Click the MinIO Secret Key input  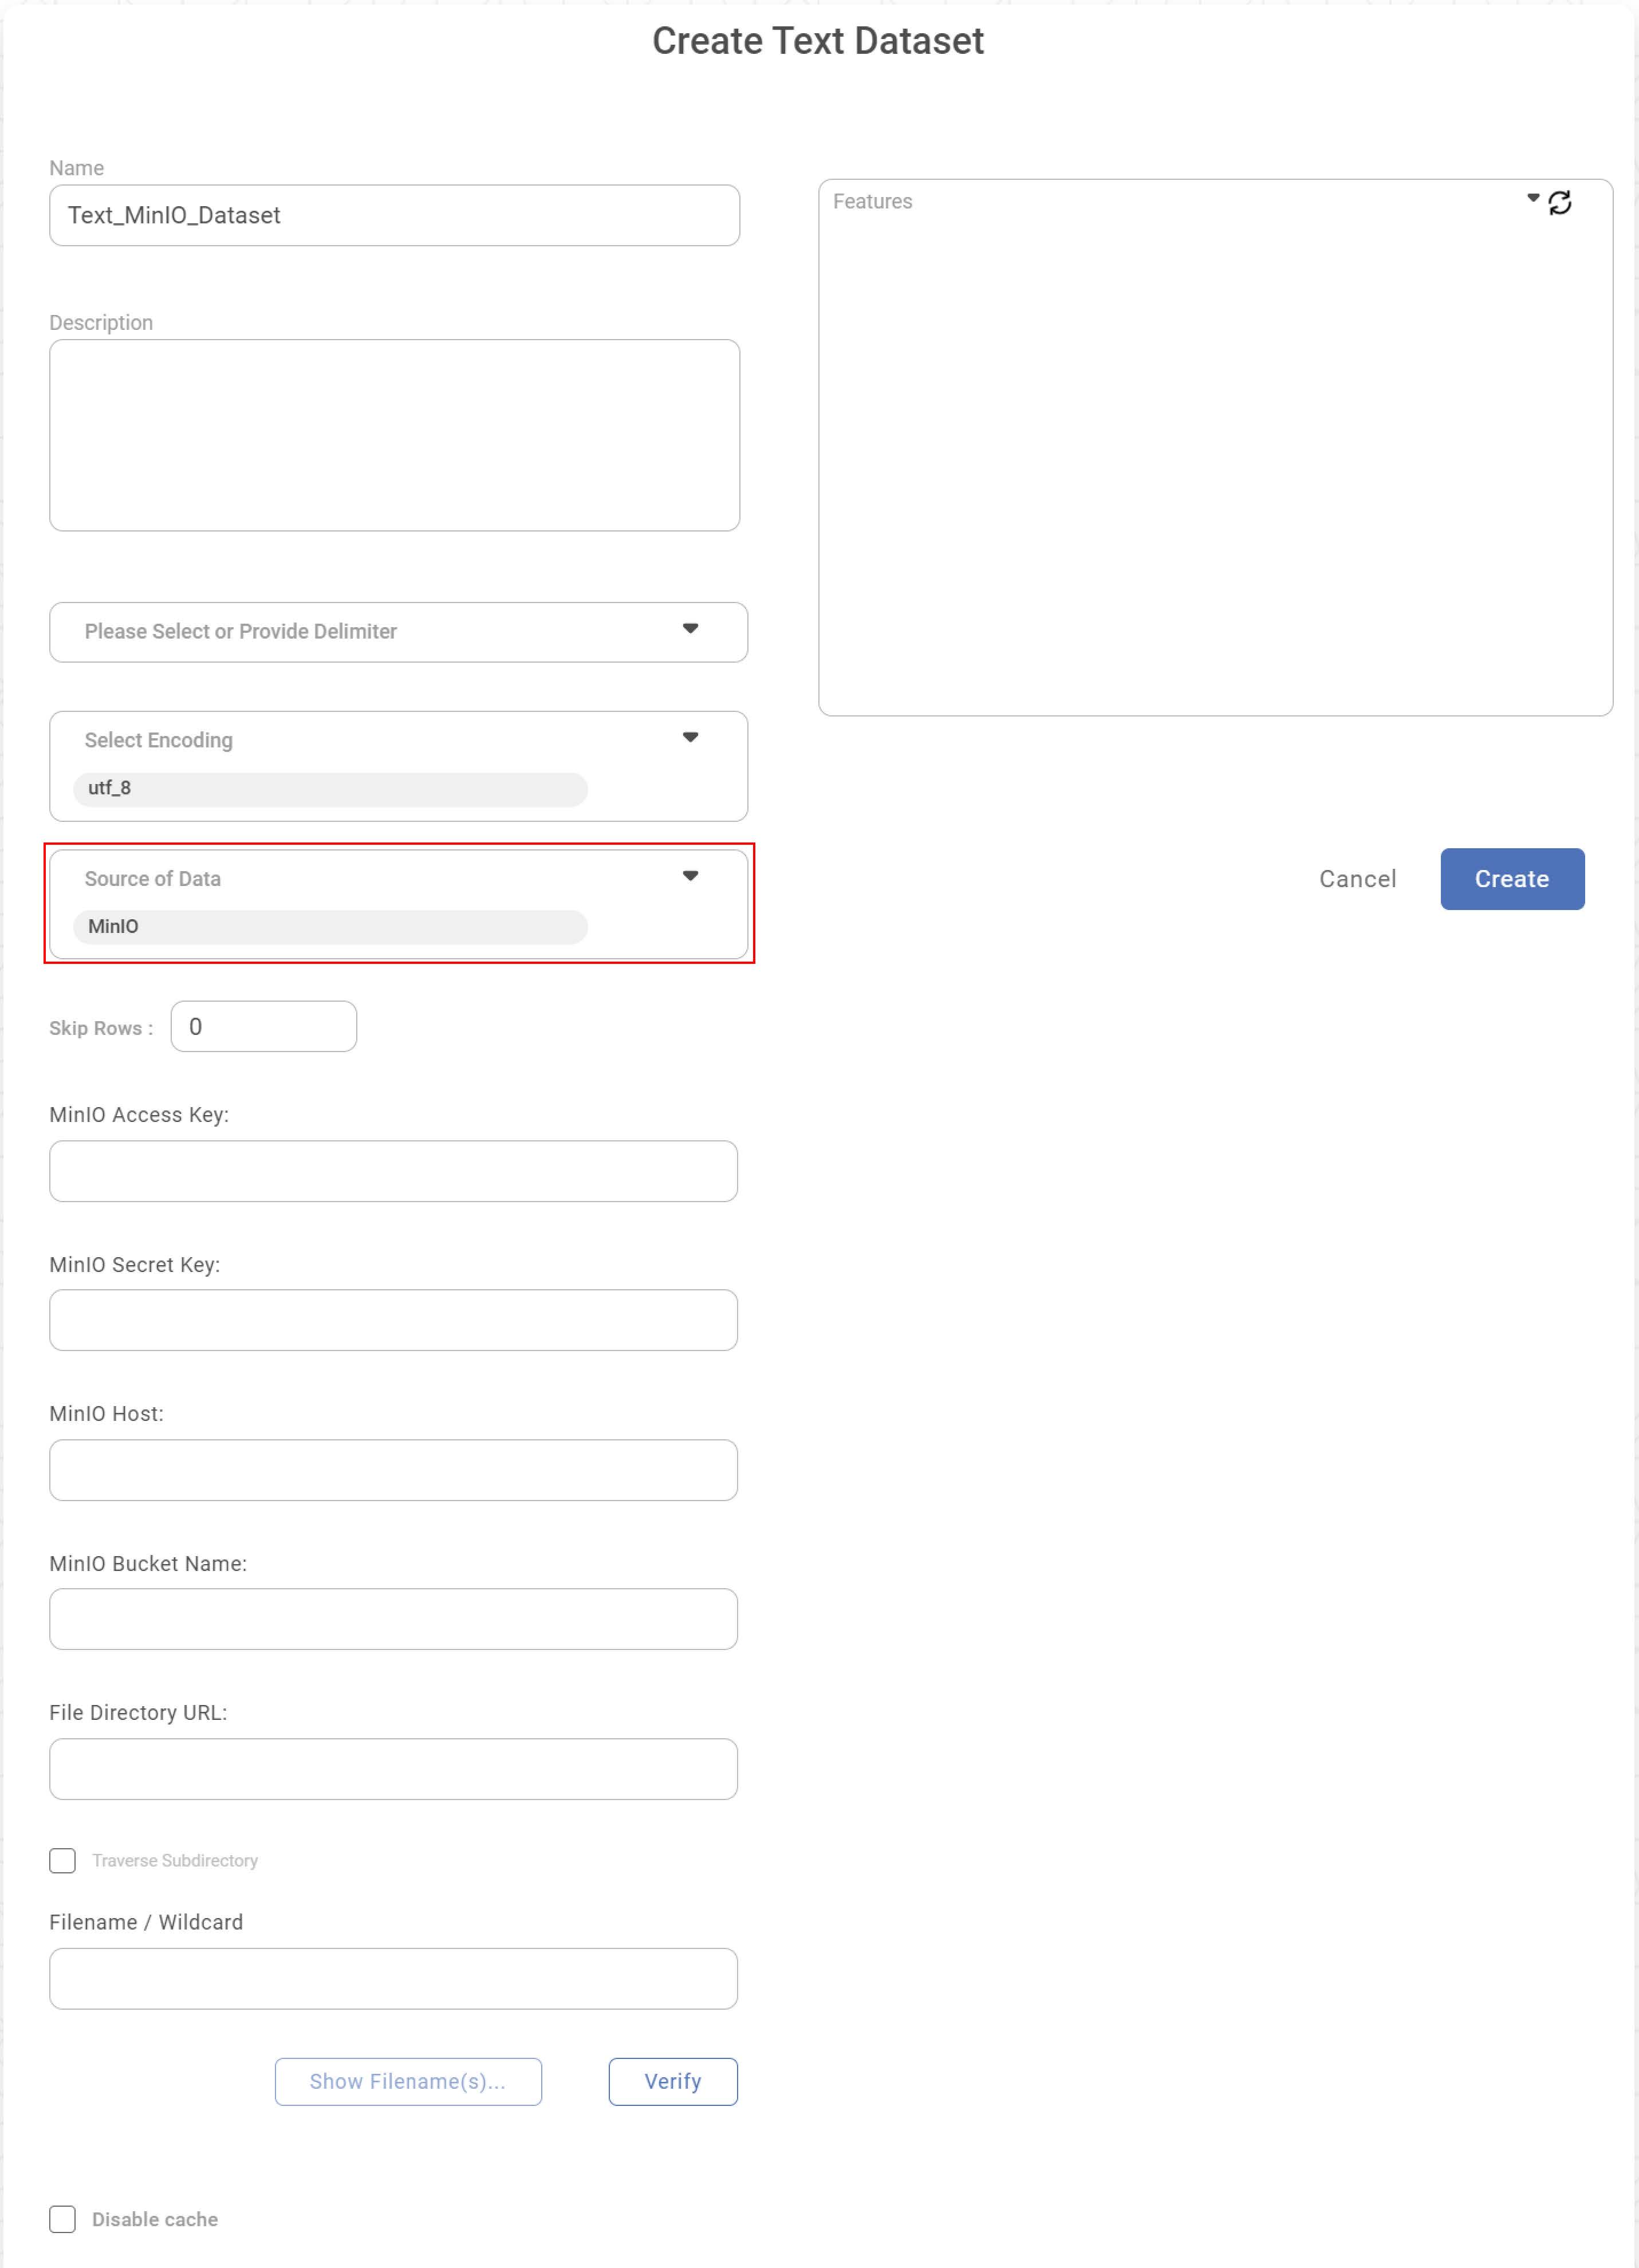[393, 1320]
